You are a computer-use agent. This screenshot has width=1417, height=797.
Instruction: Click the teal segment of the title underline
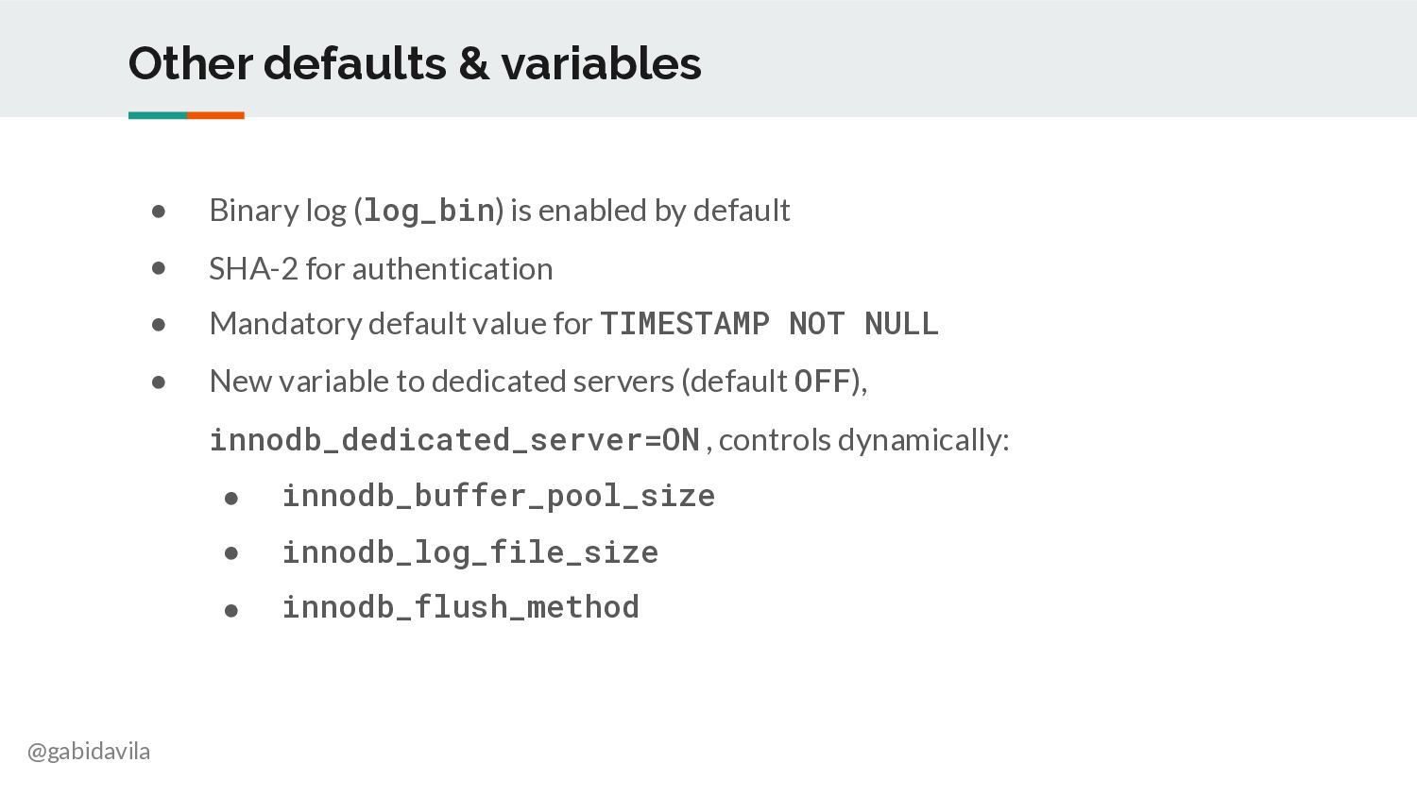pos(158,115)
